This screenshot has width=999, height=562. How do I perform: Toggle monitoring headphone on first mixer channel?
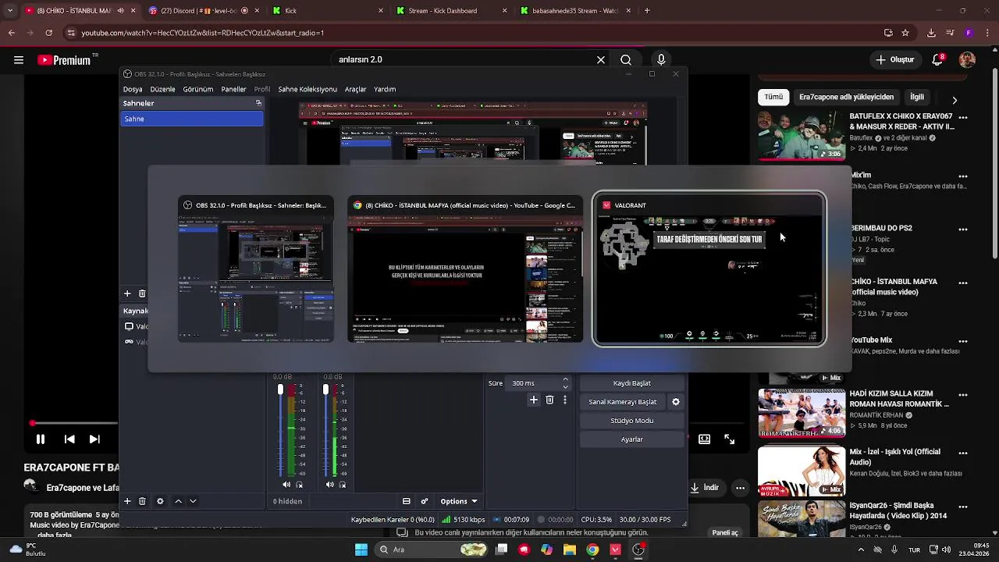point(299,485)
